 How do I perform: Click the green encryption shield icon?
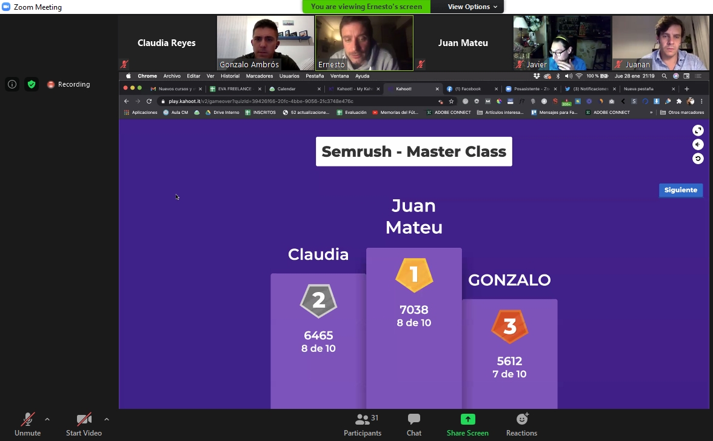coord(32,84)
